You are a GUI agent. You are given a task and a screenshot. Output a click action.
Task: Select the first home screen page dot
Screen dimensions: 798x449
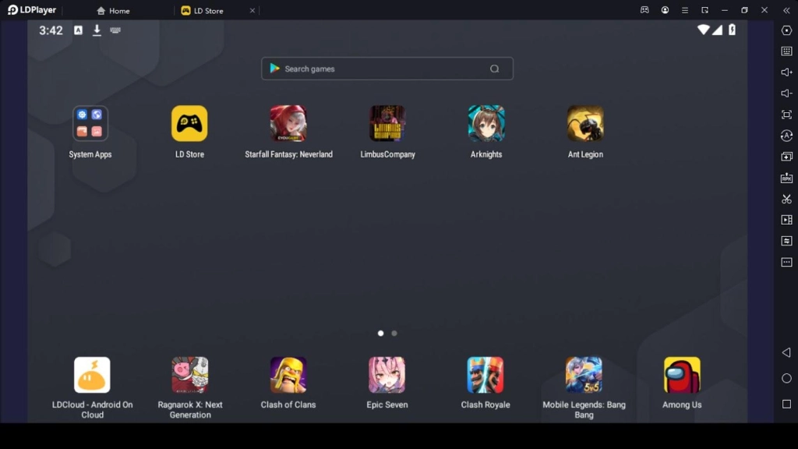coord(380,334)
